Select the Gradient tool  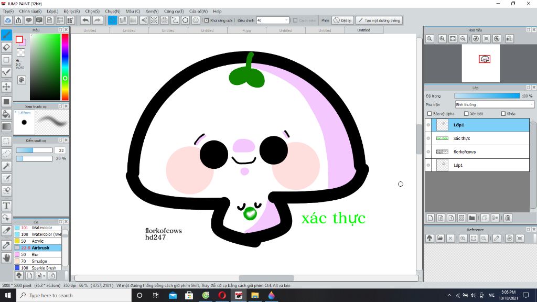[x=6, y=126]
